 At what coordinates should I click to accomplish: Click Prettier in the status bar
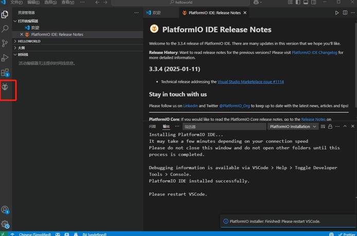pyautogui.click(x=346, y=234)
